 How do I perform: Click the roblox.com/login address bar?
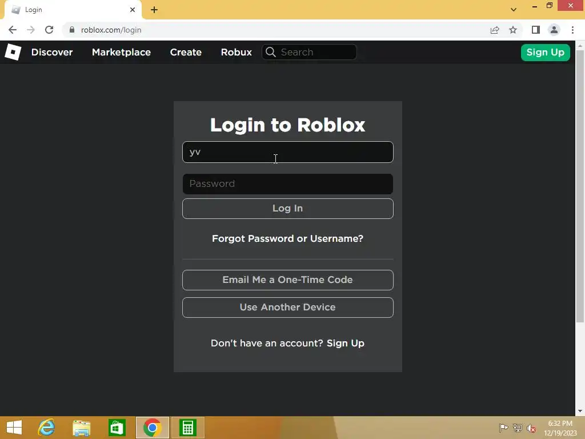click(x=276, y=30)
